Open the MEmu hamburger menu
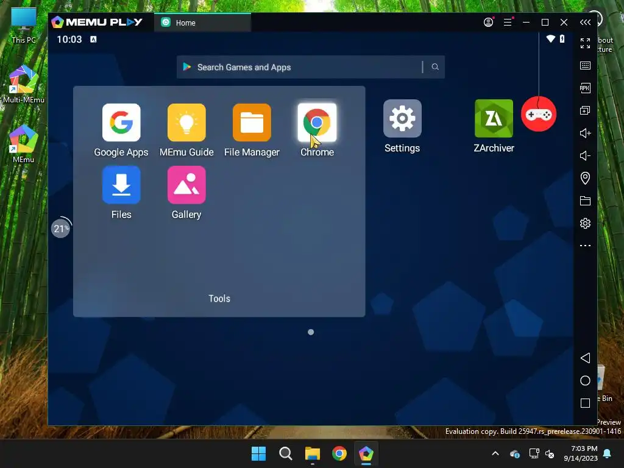This screenshot has width=624, height=468. [508, 23]
